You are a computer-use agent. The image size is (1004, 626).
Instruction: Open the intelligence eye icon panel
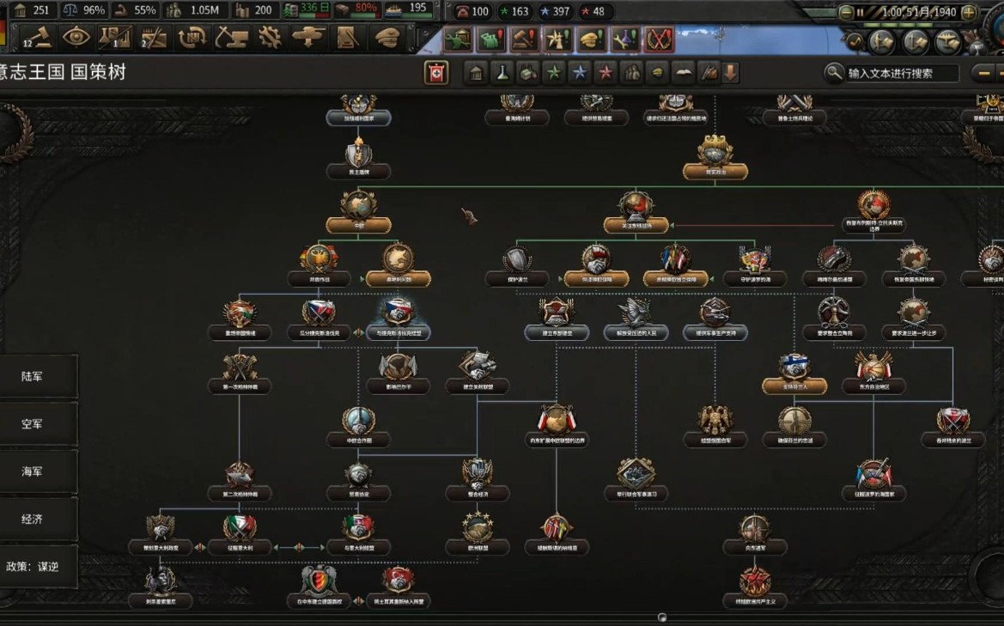[76, 37]
